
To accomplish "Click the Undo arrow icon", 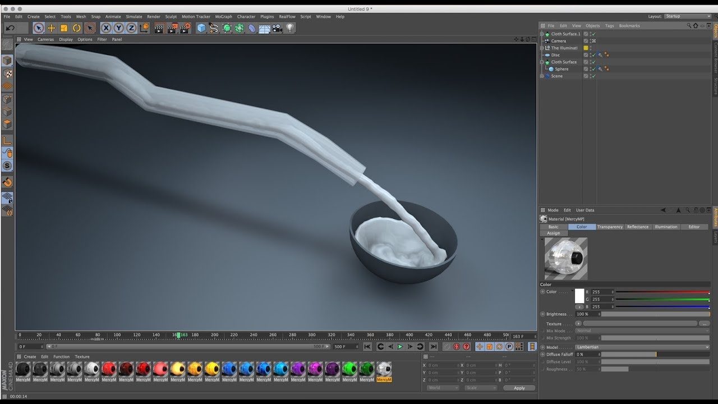I will pyautogui.click(x=10, y=28).
